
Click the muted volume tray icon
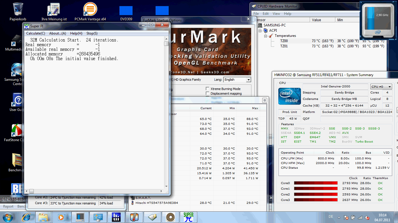coord(367,217)
